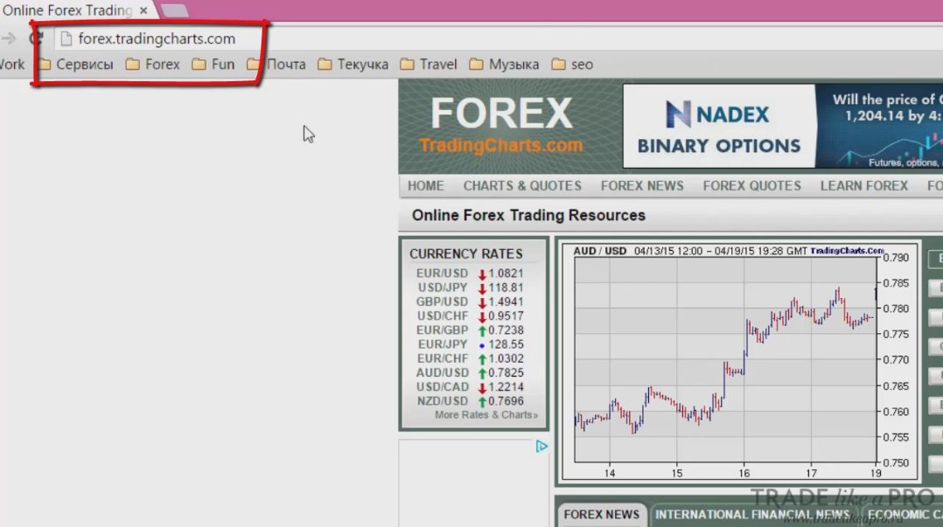Open the CHARTS & QUOTES menu

[x=522, y=186]
